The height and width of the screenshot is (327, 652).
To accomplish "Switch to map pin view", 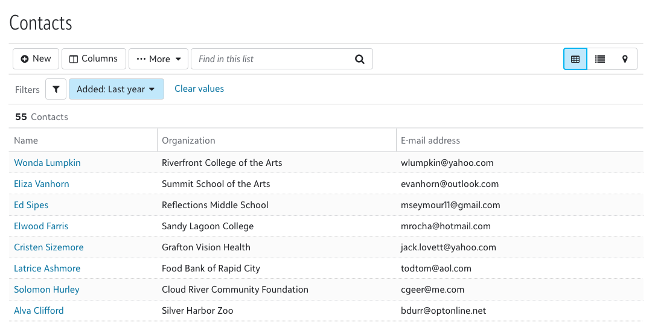I will click(625, 59).
